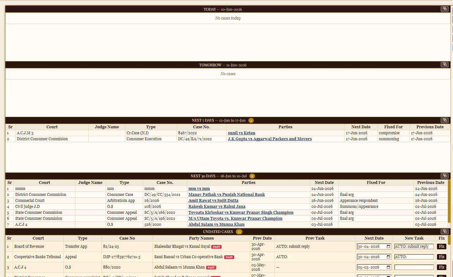Click the count badge on UNDATED CASES header
Viewport: 453px width, 277px height.
239,232
